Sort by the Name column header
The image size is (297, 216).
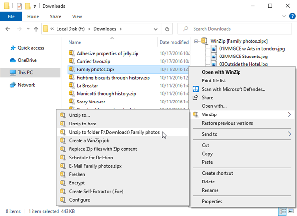coord(75,42)
